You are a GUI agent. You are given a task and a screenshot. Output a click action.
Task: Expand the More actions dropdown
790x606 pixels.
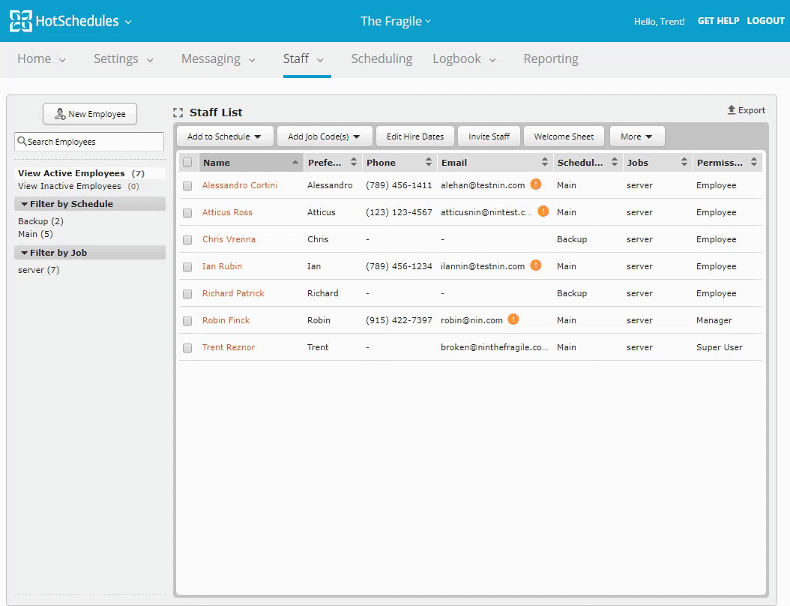(636, 136)
